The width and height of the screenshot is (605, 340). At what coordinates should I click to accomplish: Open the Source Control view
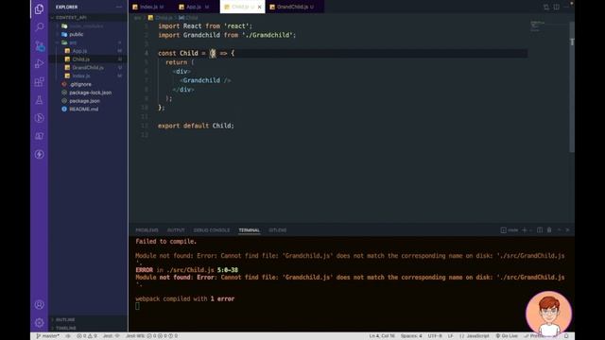click(x=39, y=45)
